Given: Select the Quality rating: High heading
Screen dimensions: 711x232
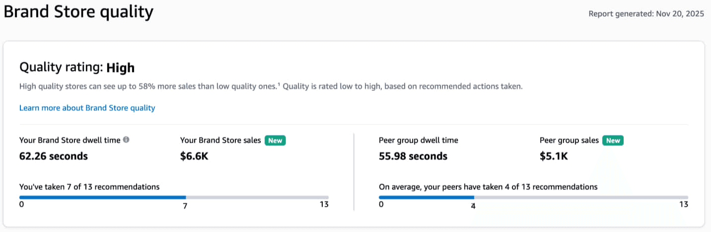Looking at the screenshot, I should 77,67.
